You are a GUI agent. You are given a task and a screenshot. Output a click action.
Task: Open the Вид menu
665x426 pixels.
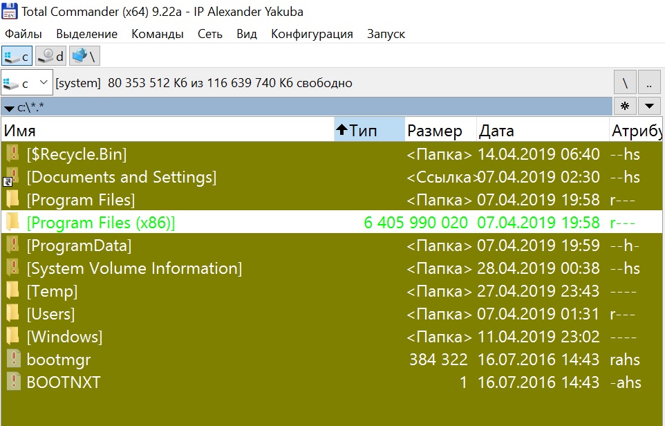(247, 34)
